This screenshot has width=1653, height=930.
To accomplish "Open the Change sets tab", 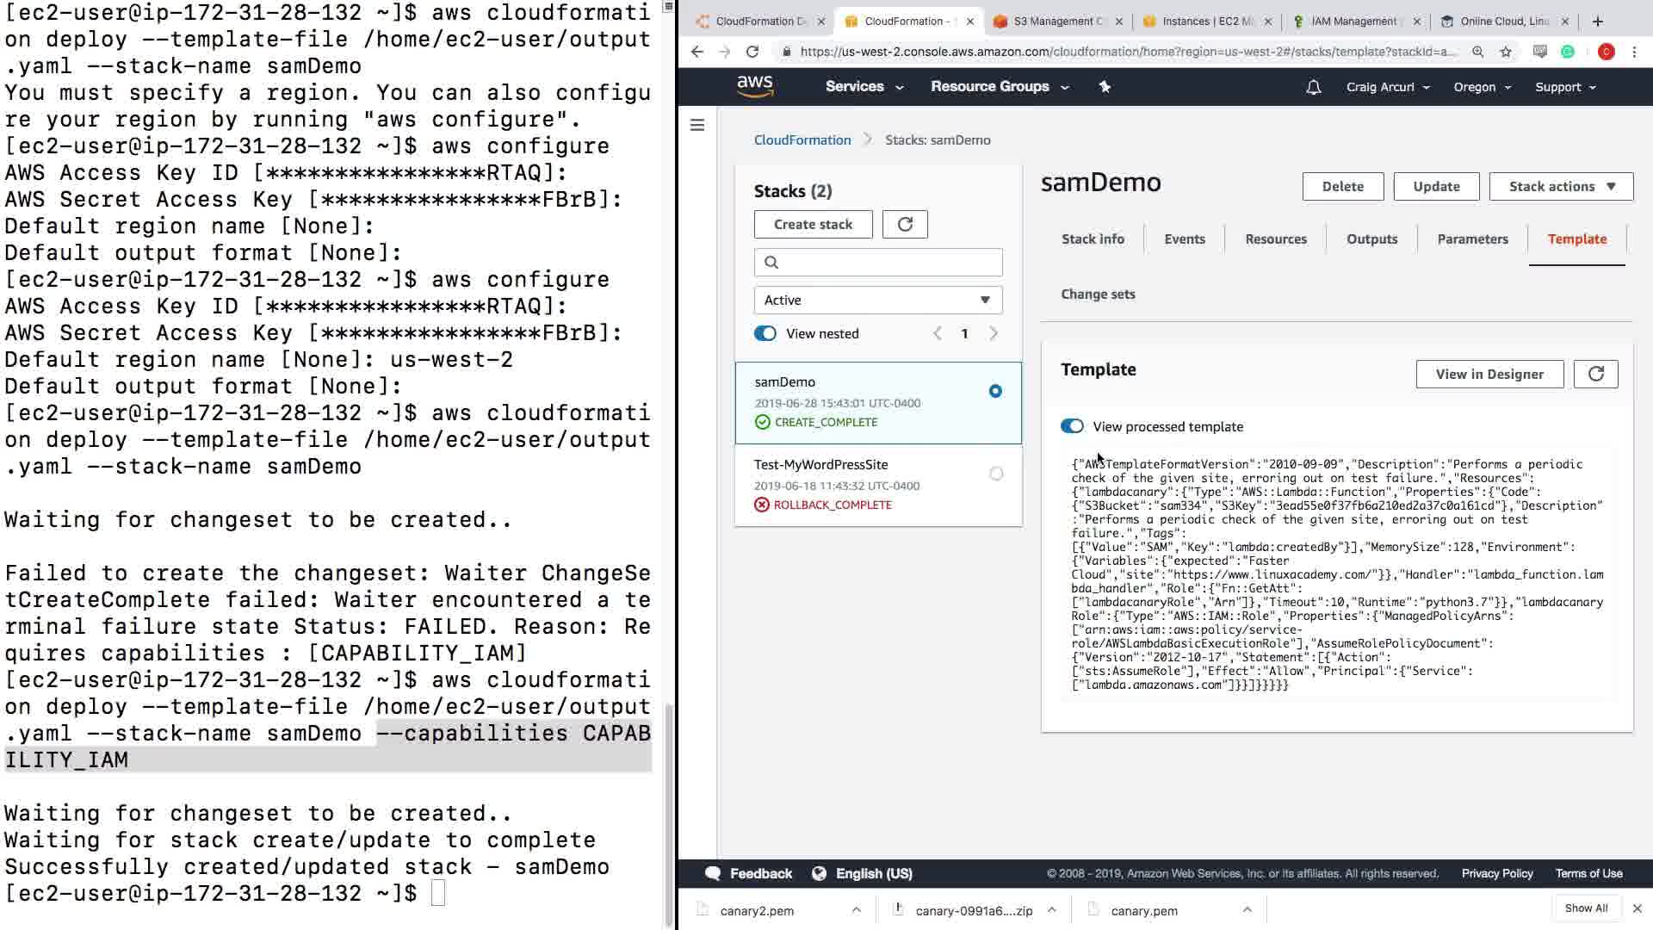I will [1098, 294].
